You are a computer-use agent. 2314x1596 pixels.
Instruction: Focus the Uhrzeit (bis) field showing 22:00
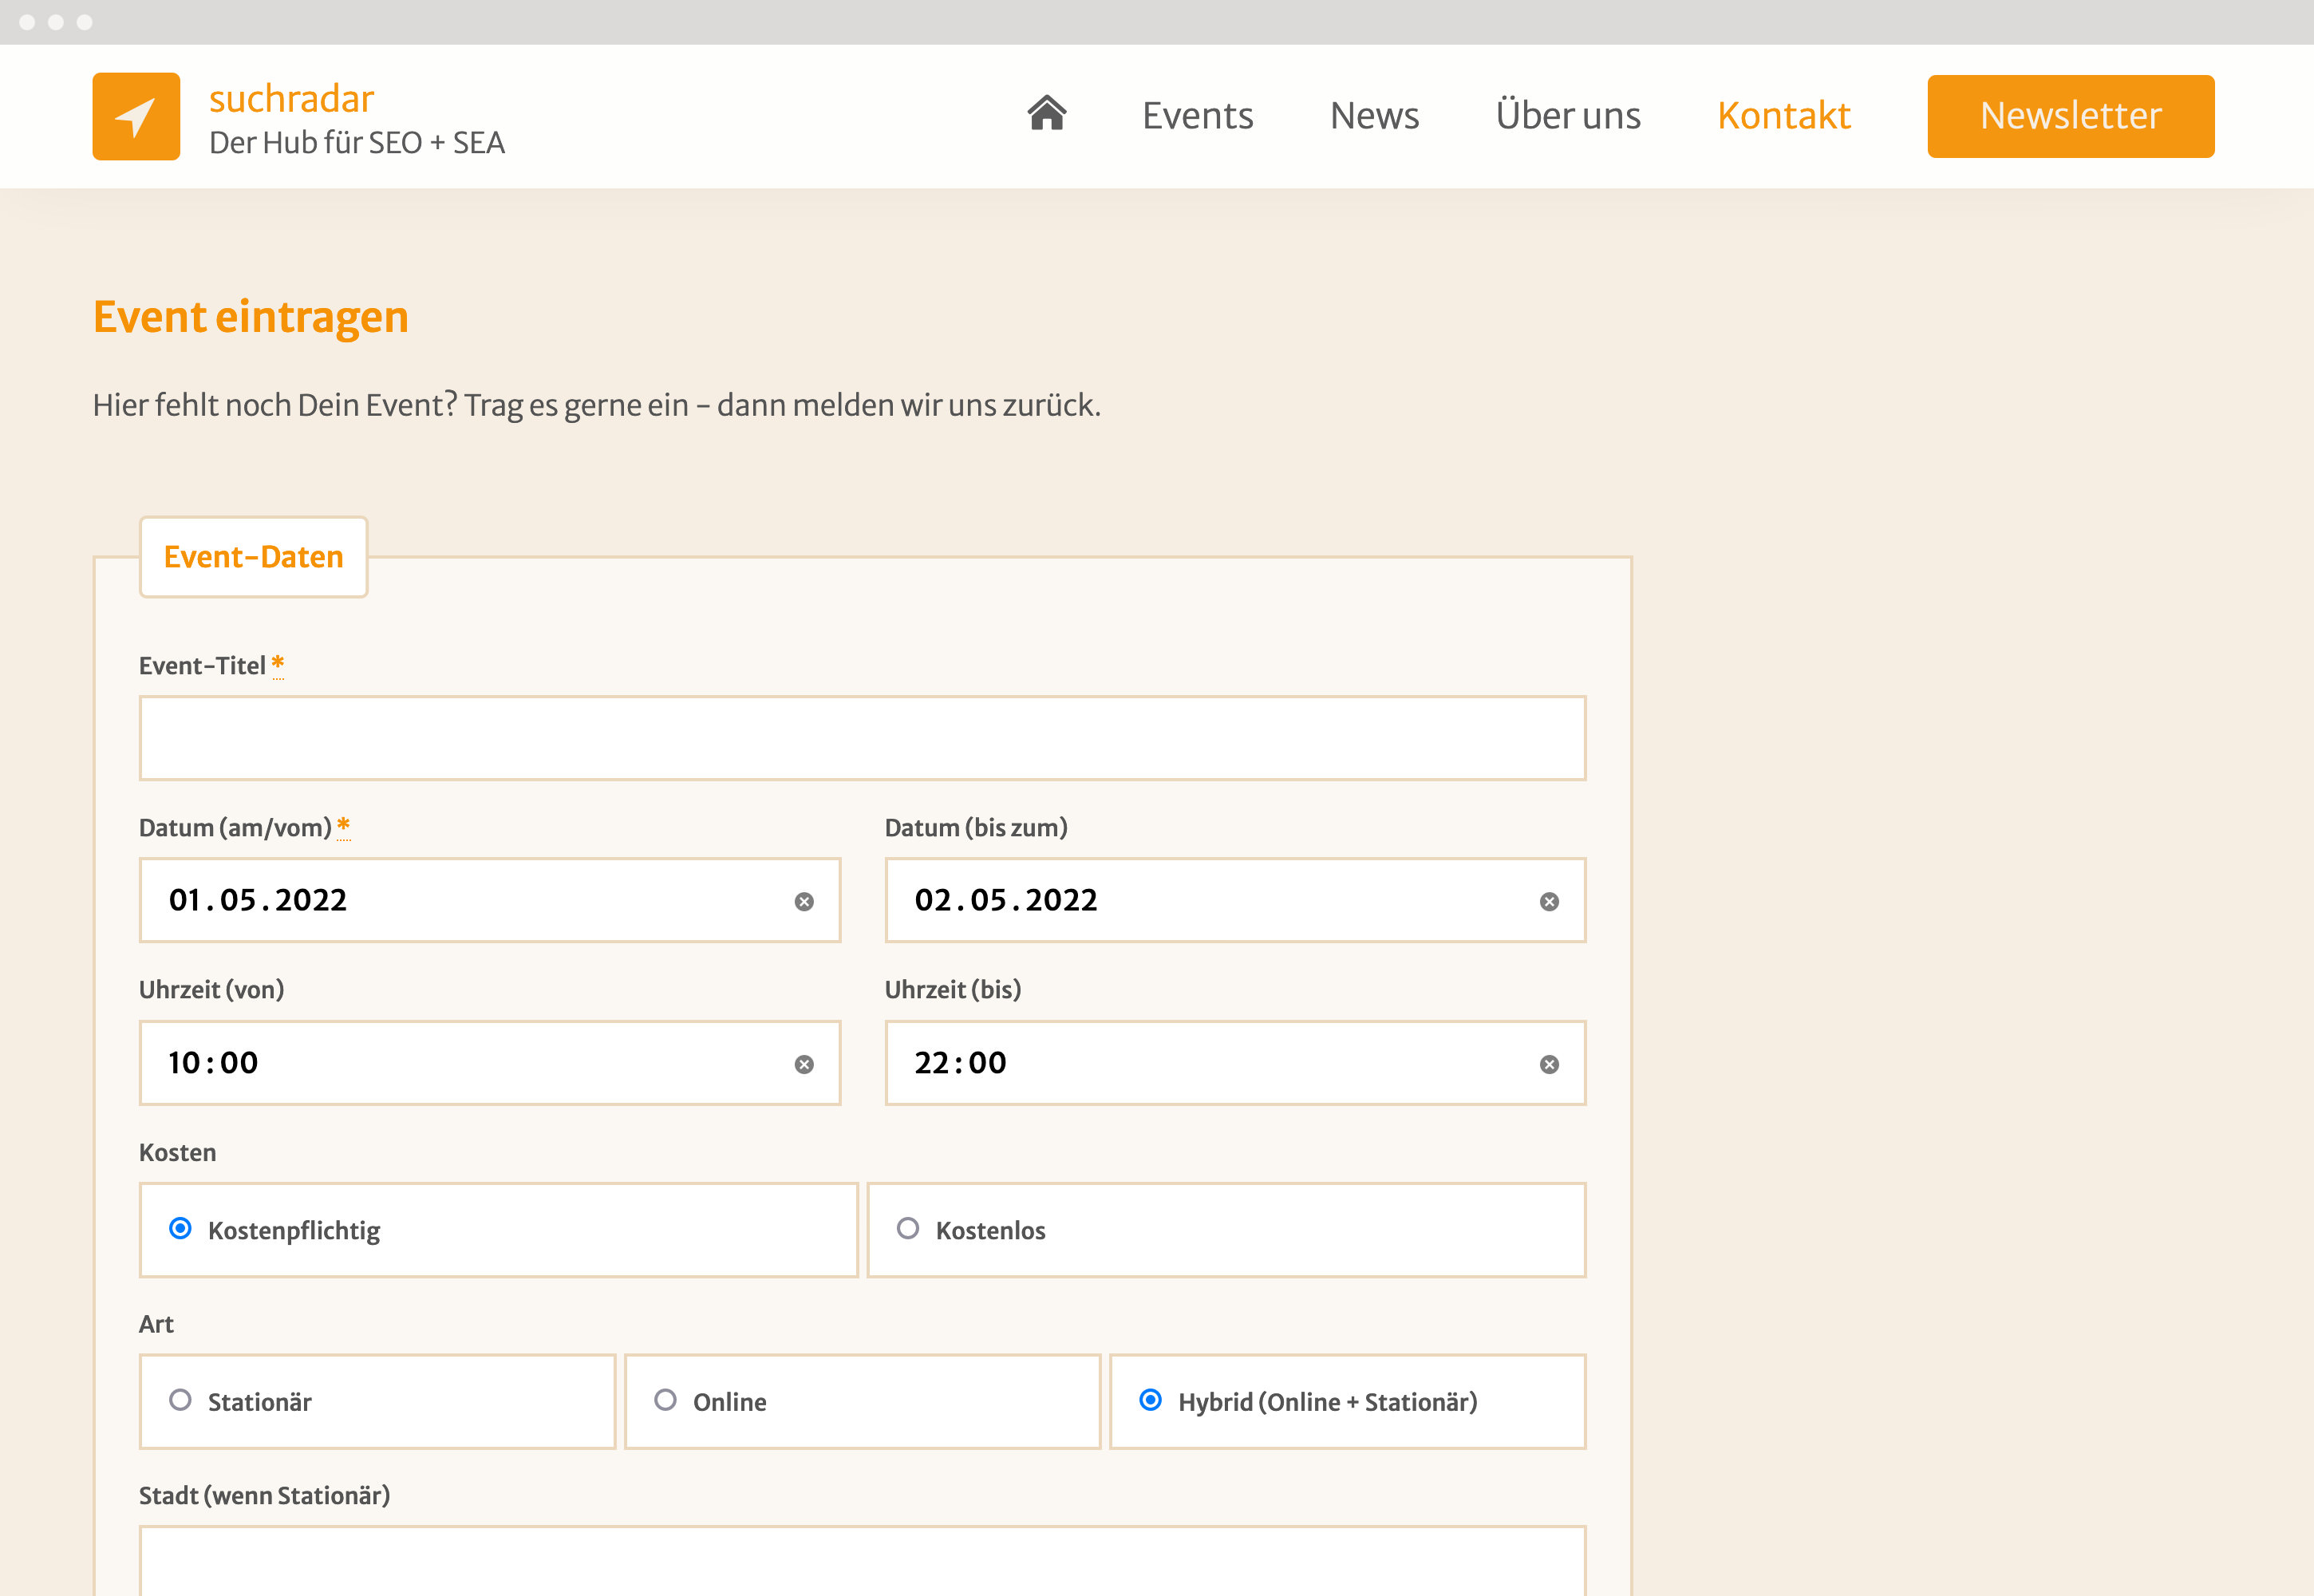[1236, 1063]
